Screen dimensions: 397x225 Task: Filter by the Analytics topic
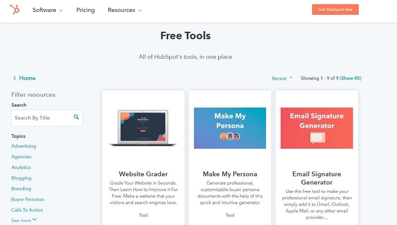(21, 168)
